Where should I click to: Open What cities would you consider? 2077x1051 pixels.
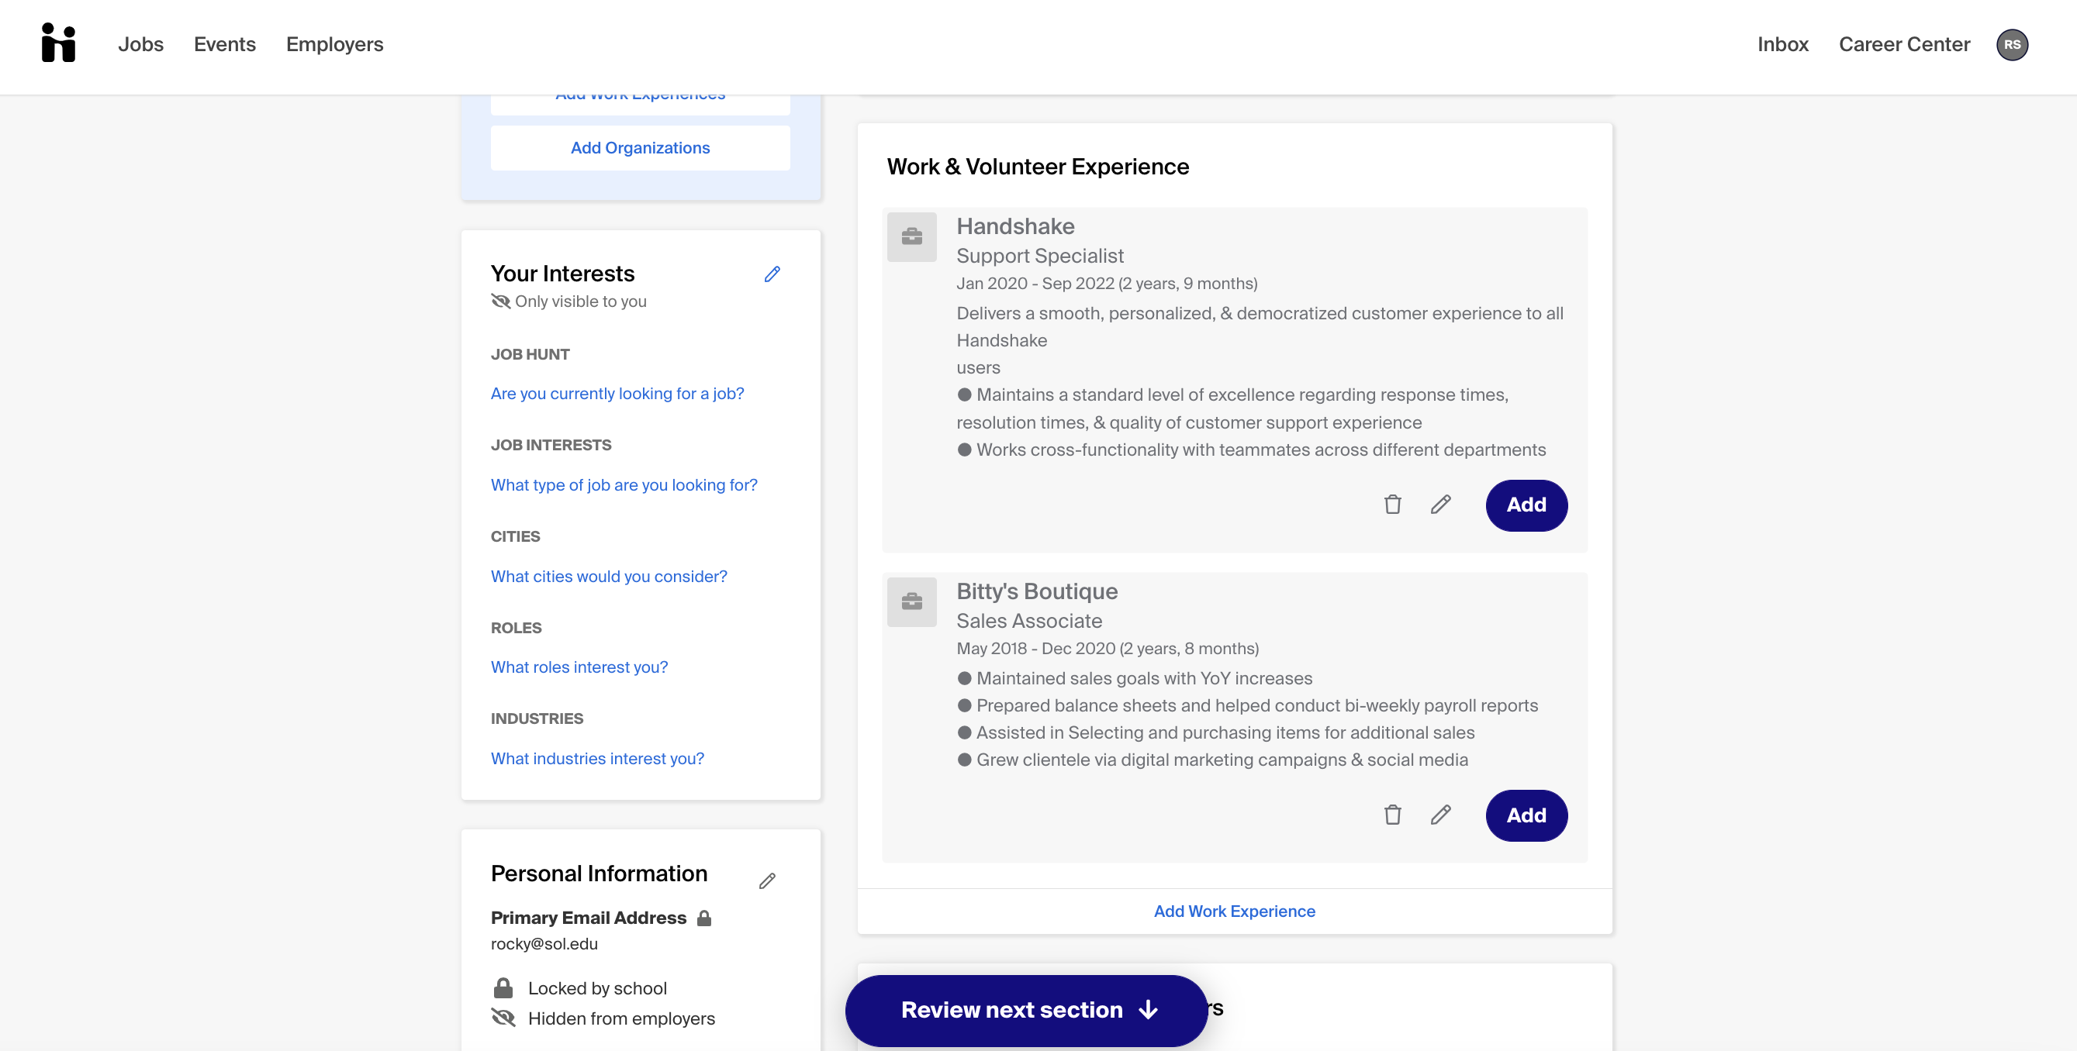[609, 577]
